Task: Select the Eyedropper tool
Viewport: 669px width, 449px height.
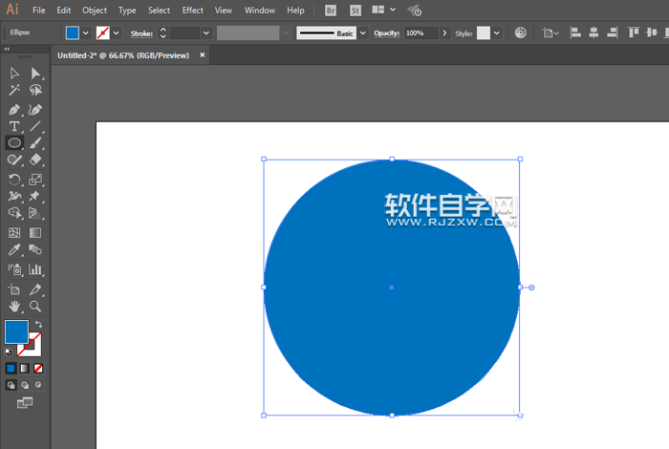Action: (x=14, y=250)
